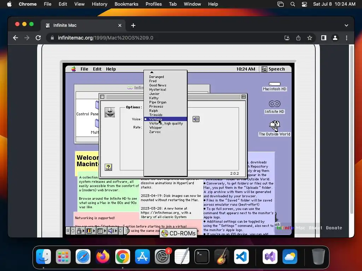Select the Ralph voice
362x271 pixels.
coord(165,110)
